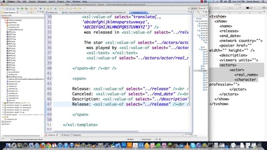
Task: Open the dropdown arrow beside the Debug icon
Action: point(20,8)
